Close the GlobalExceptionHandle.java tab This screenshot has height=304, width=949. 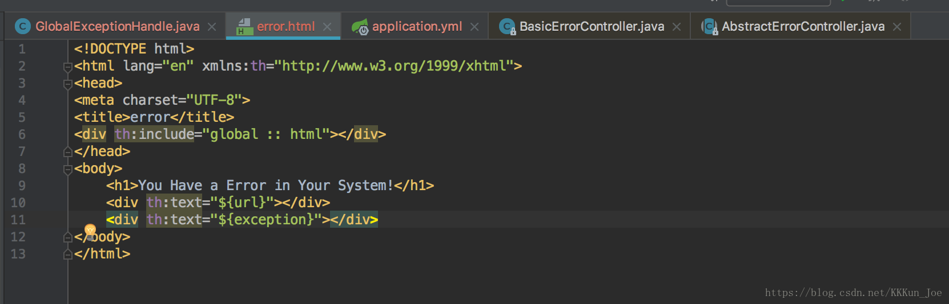coord(212,27)
